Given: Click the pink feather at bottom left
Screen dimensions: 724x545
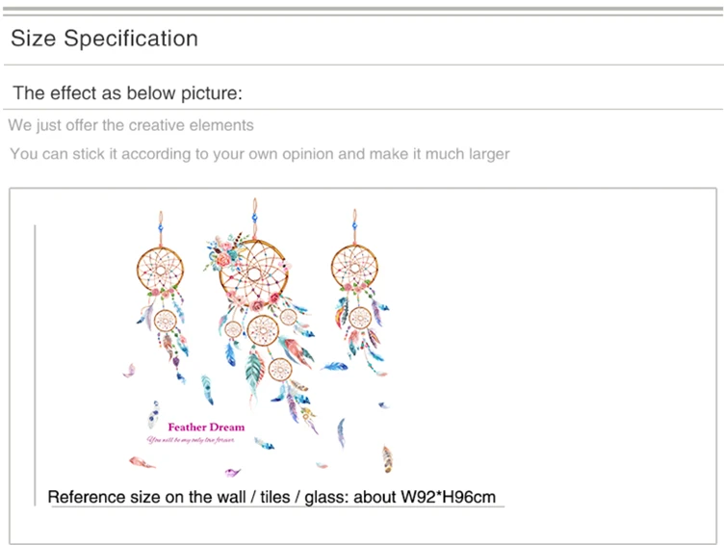Looking at the screenshot, I should (x=142, y=462).
